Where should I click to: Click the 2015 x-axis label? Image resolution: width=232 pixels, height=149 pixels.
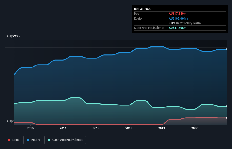pos(30,128)
